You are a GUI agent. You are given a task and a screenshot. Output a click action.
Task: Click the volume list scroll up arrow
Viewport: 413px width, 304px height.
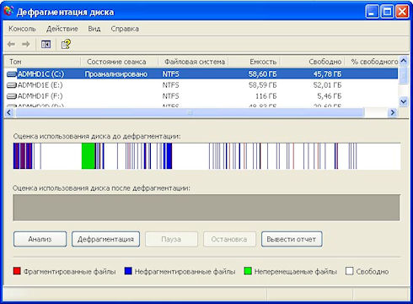404,61
